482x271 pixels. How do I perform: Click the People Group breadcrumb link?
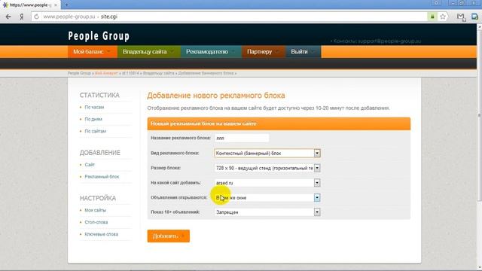tap(79, 73)
